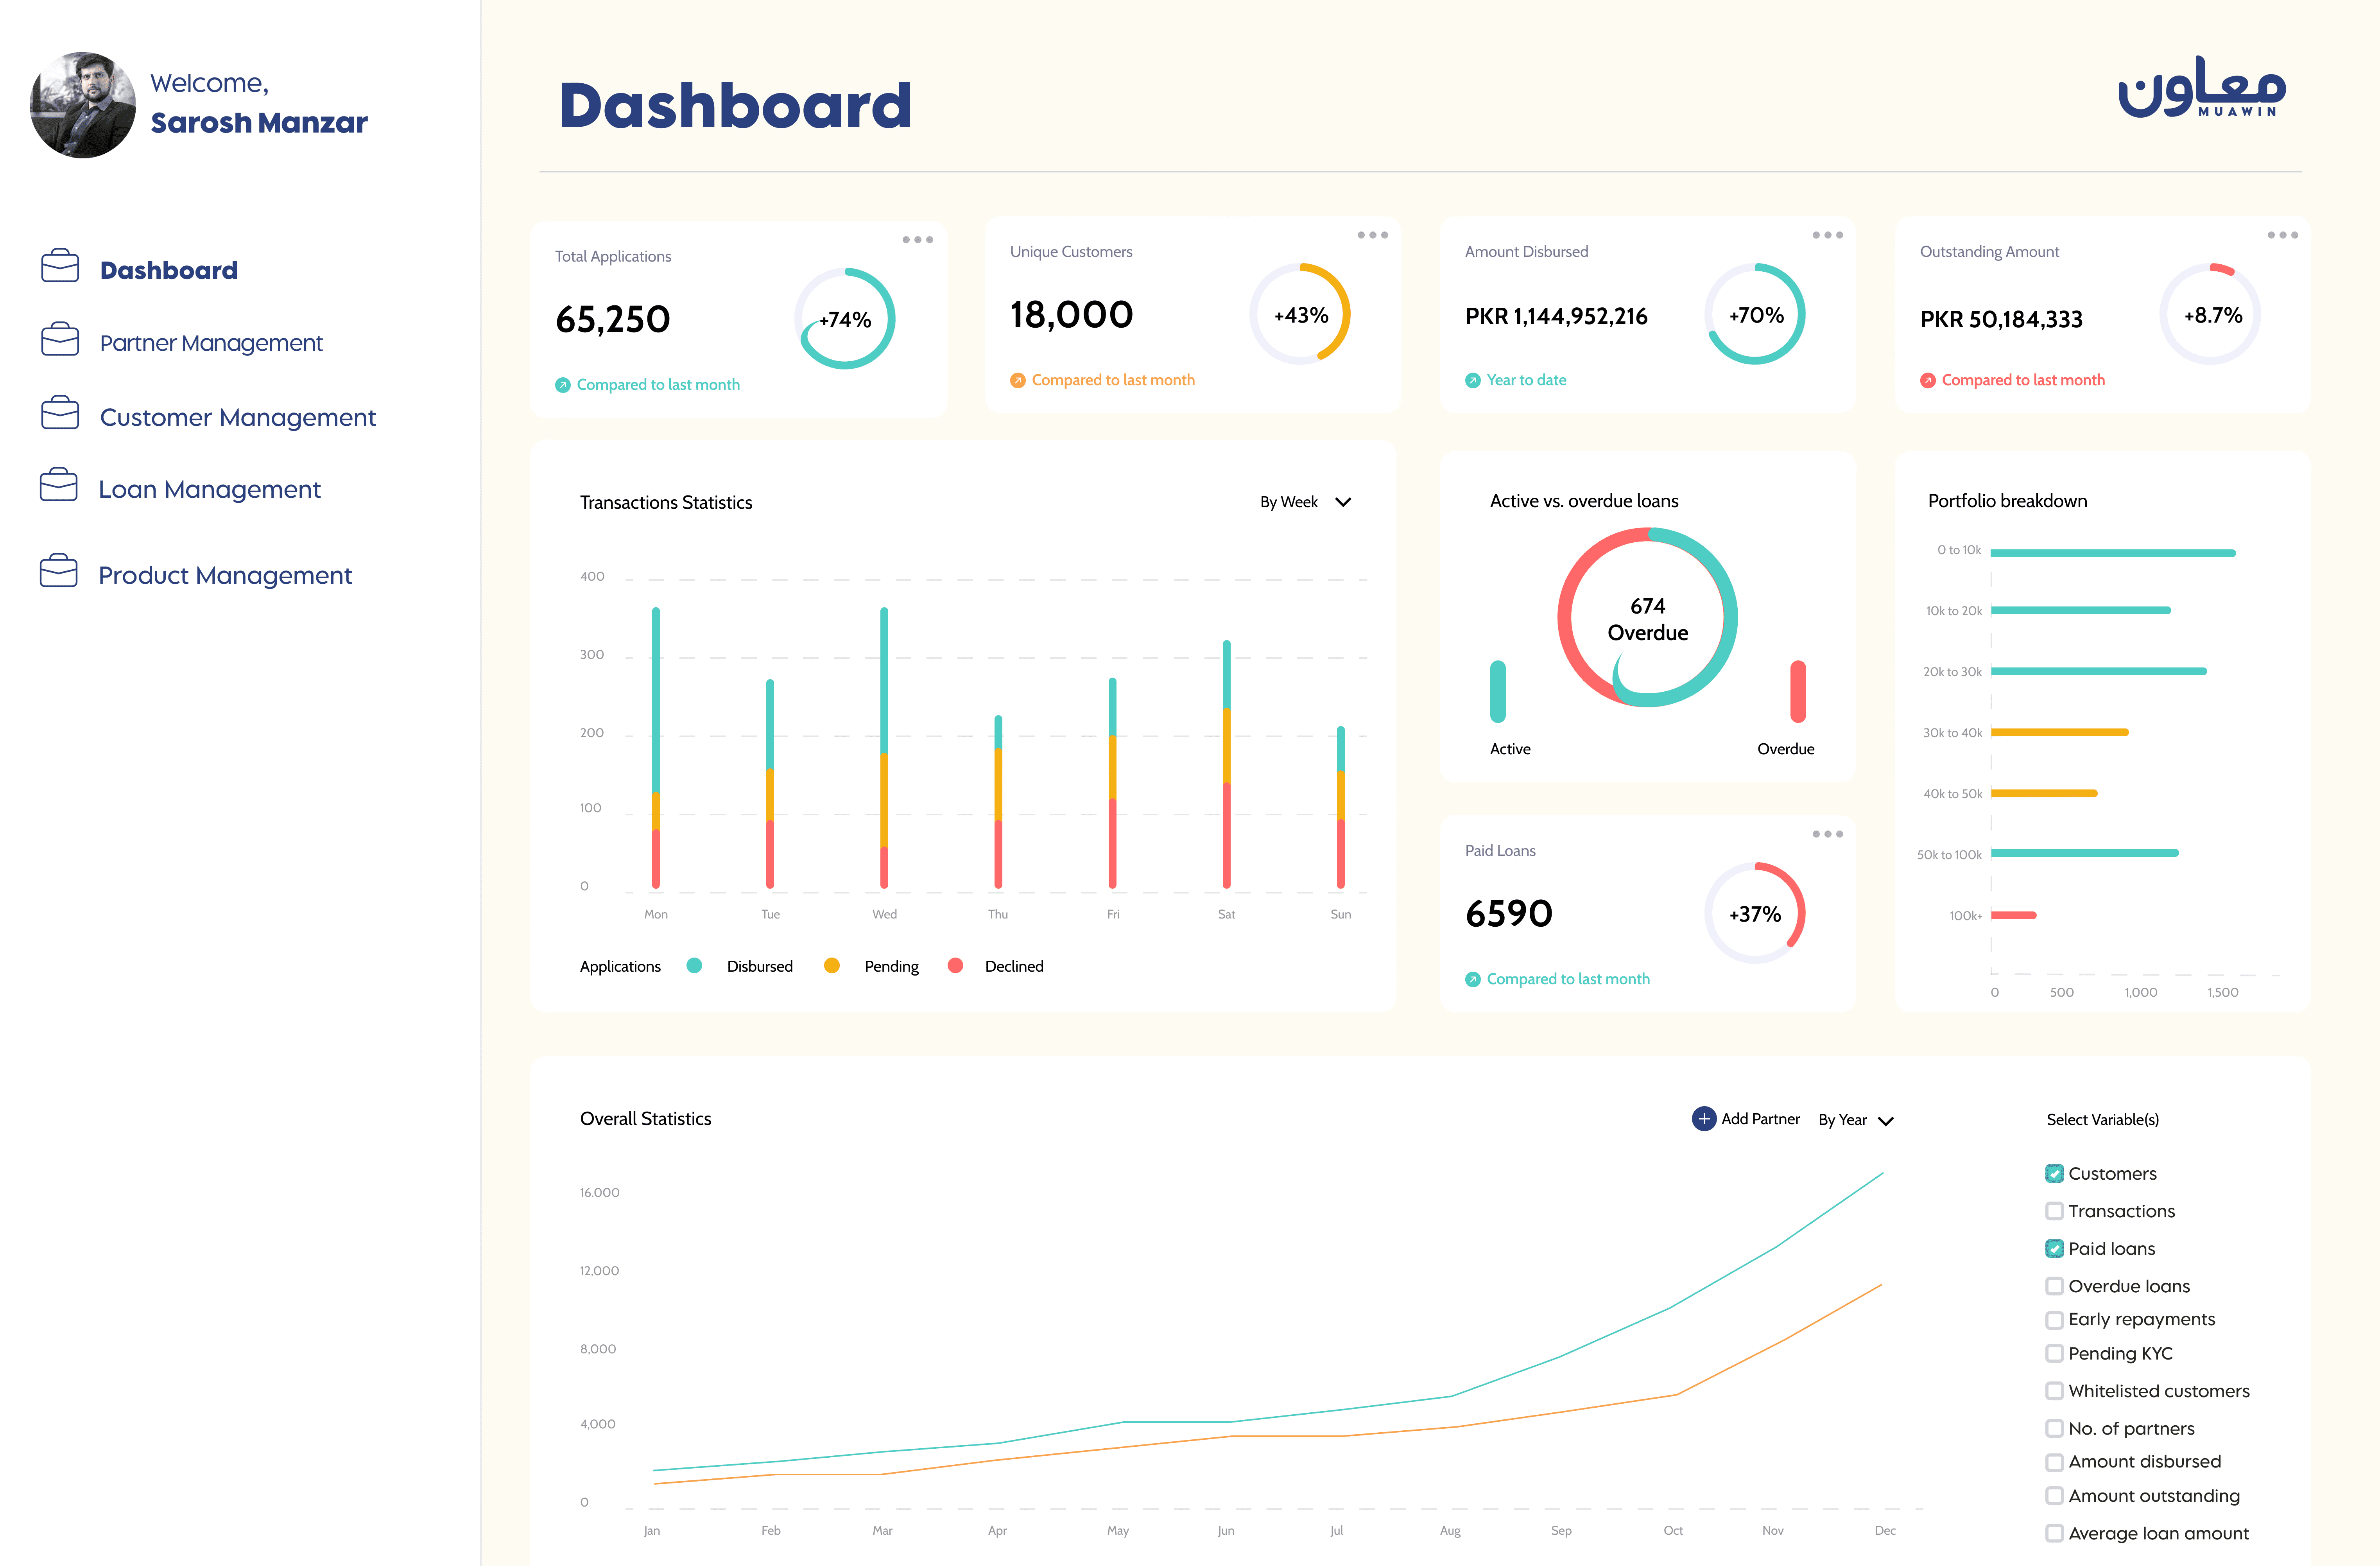Screen dimensions: 2380x1566
Task: Click the 0 to 10k portfolio bar
Action: tap(2113, 552)
